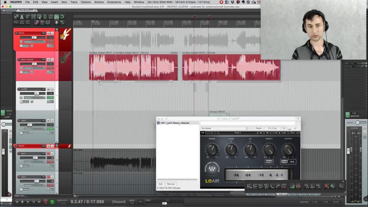This screenshot has width=368, height=207.
Task: Open the Actions menu
Action: point(99,2)
